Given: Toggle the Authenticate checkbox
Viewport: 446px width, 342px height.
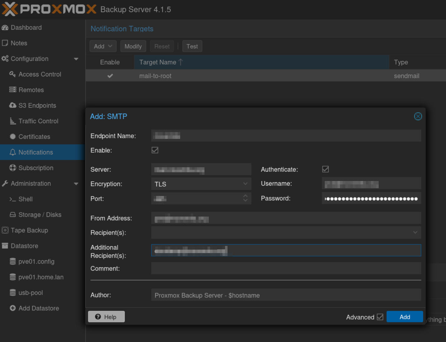Looking at the screenshot, I should (x=325, y=169).
